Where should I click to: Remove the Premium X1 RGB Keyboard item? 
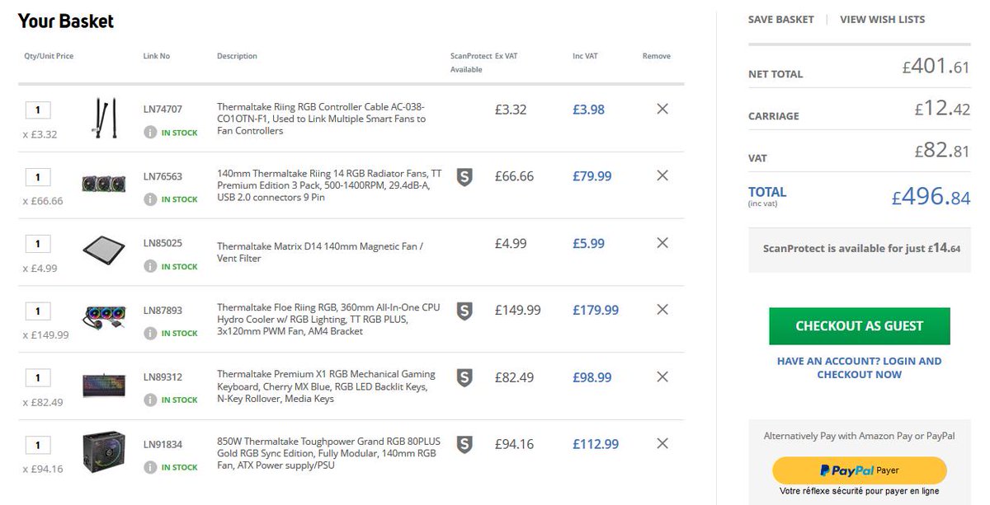[662, 376]
